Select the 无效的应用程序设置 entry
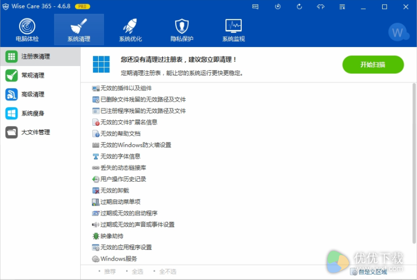417x280 pixels. coord(126,248)
